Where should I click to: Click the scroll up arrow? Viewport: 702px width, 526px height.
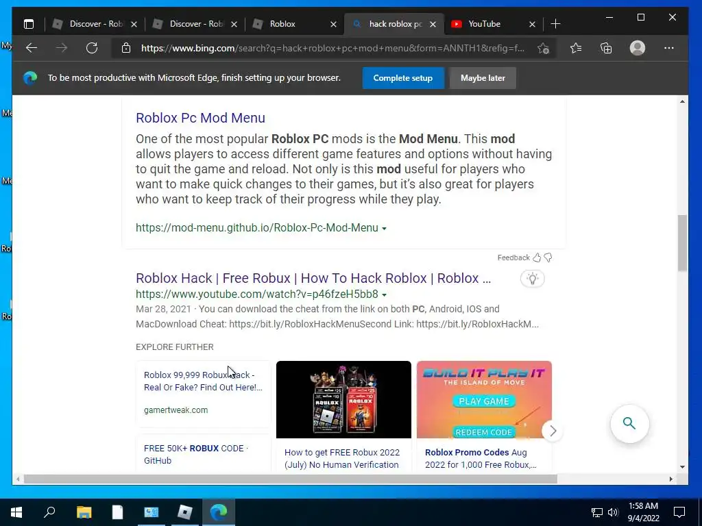click(682, 101)
